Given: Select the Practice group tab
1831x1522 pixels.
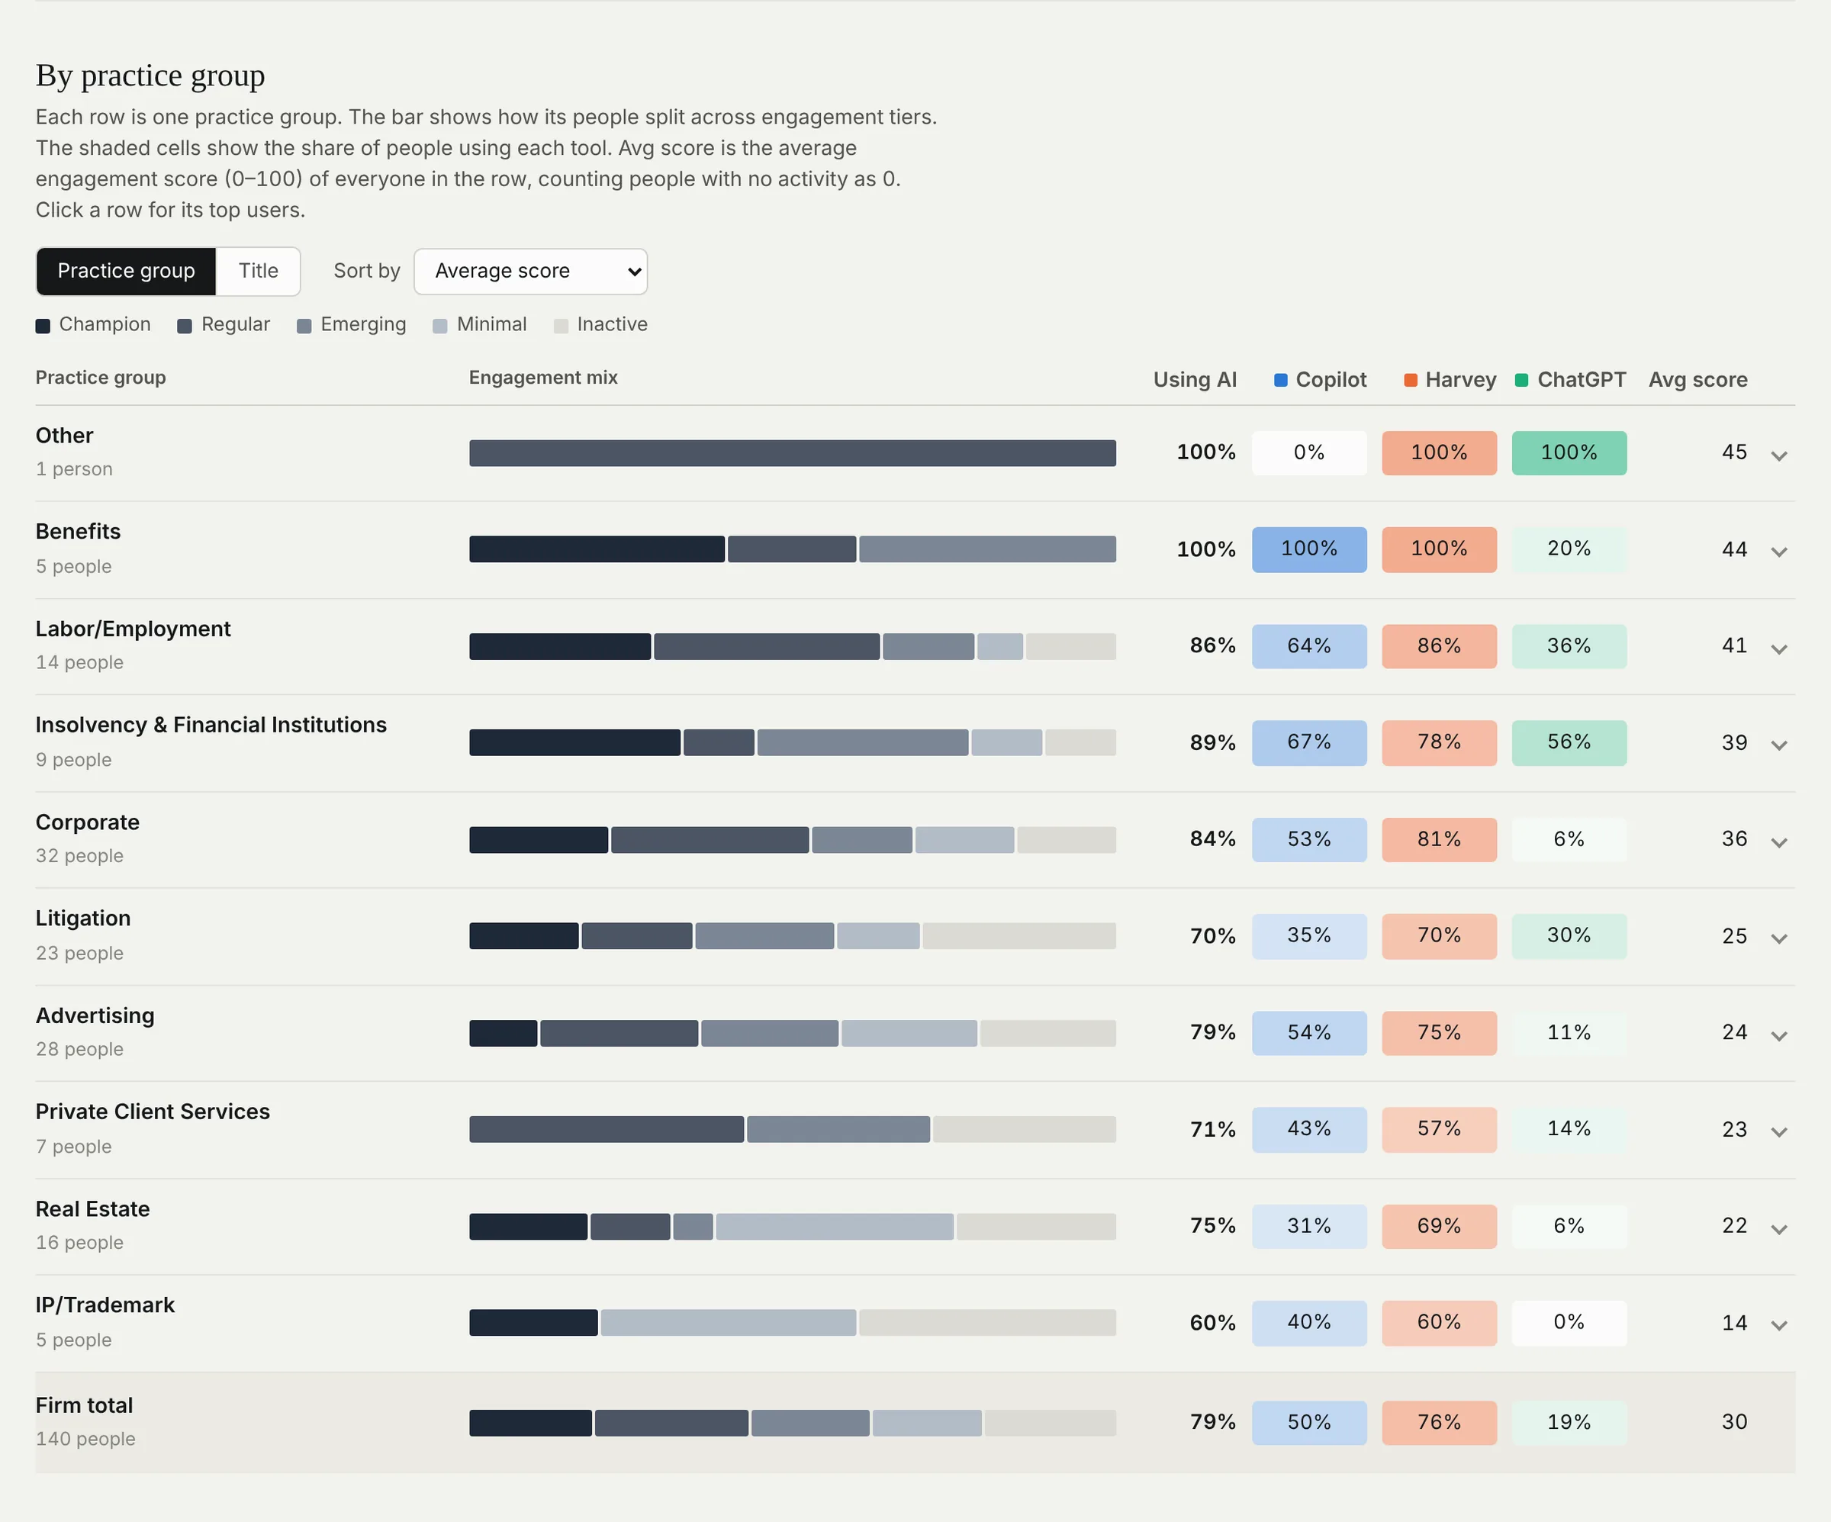Looking at the screenshot, I should pos(127,271).
